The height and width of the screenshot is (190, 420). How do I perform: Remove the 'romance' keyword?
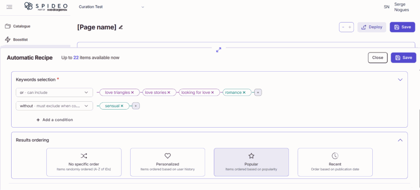(244, 92)
